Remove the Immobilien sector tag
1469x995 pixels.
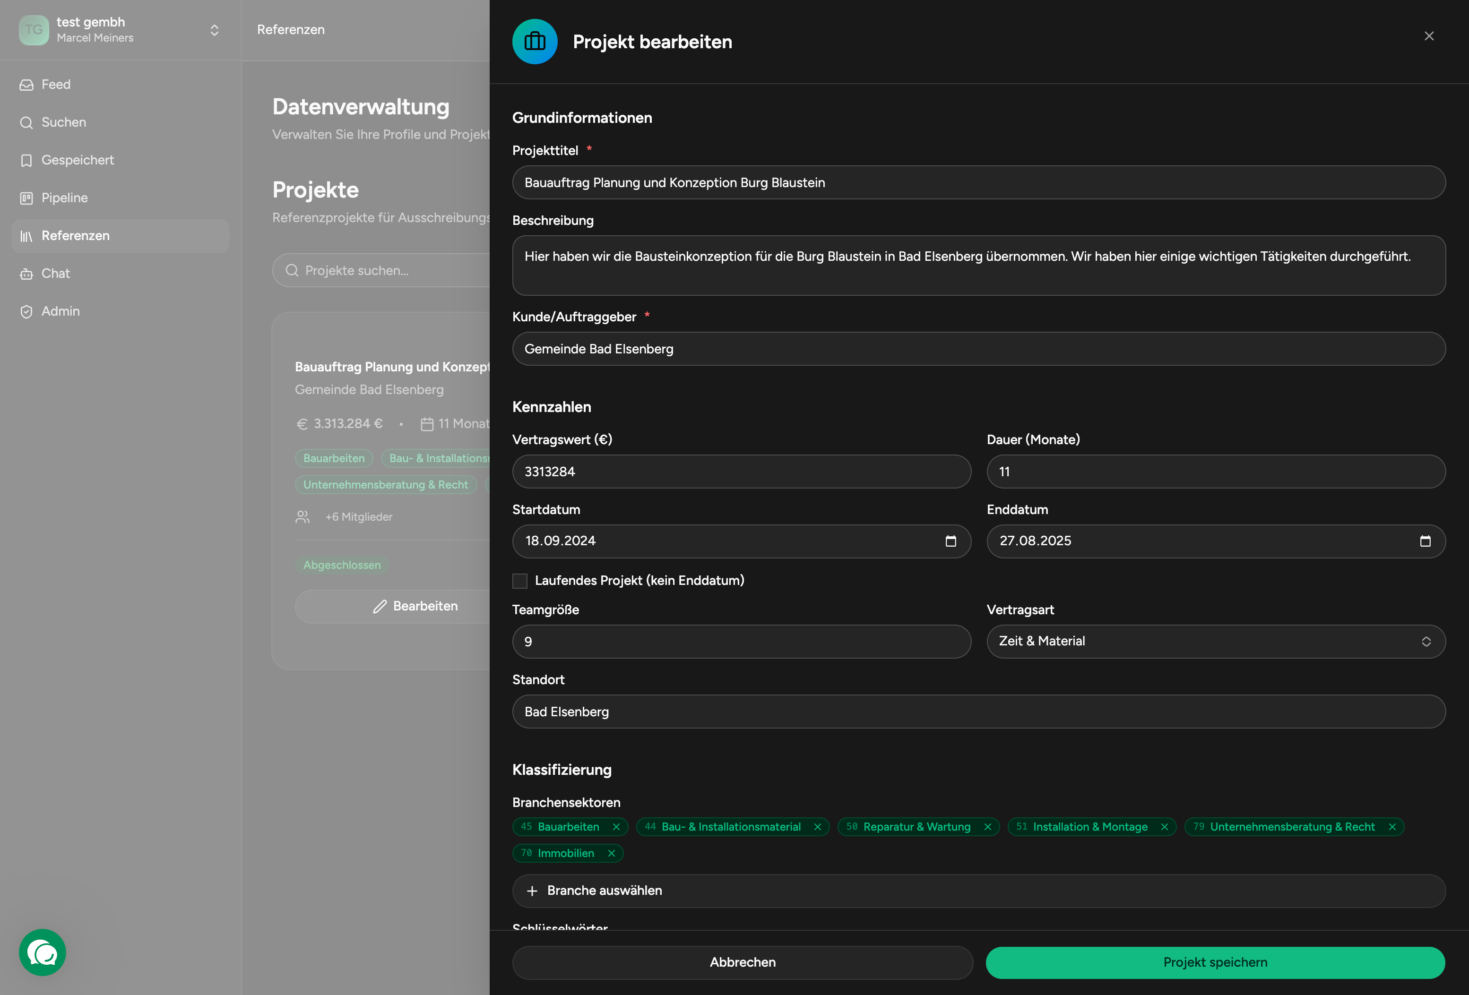click(611, 853)
